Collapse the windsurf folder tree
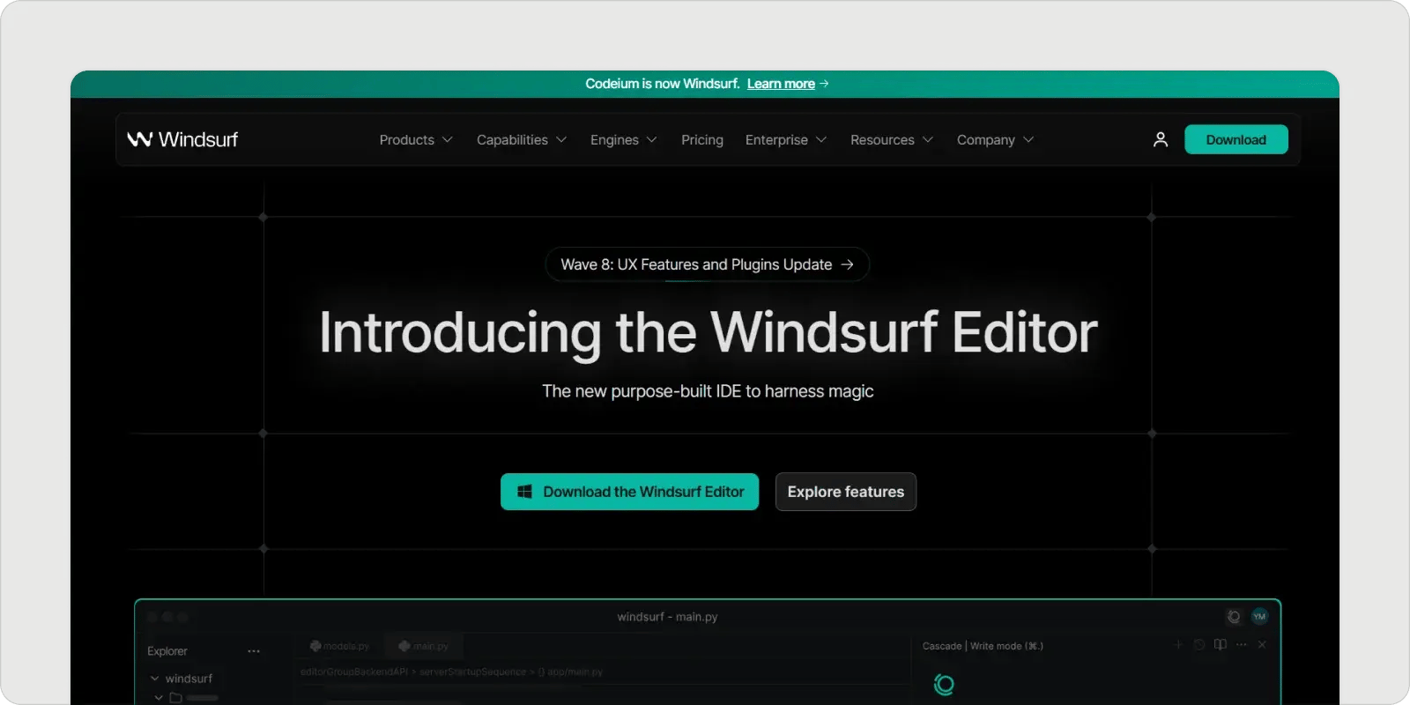The width and height of the screenshot is (1410, 705). click(154, 679)
